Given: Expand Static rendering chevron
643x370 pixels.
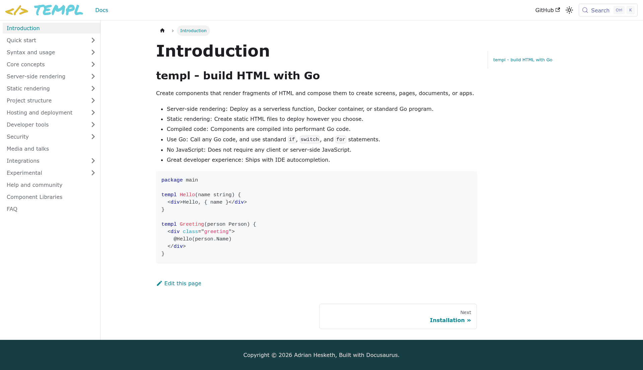Looking at the screenshot, I should click(93, 88).
